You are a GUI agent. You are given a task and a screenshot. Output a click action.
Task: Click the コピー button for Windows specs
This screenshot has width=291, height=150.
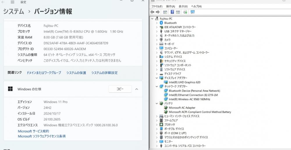(120, 89)
